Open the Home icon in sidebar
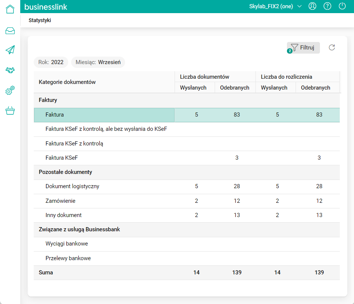The image size is (354, 304). click(x=10, y=9)
